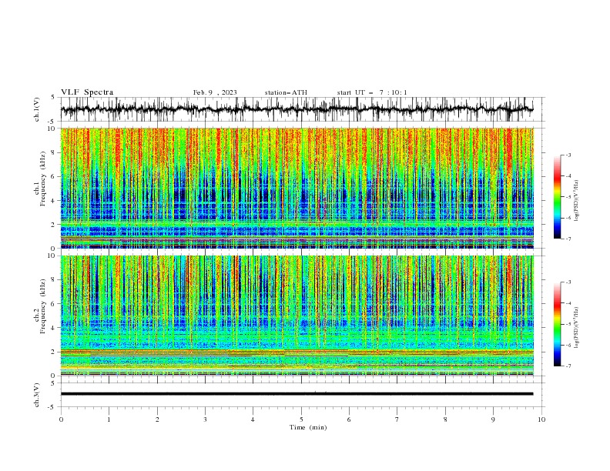The height and width of the screenshot is (471, 610).
Task: Click the "ch.1(V)" axis label
Action: click(37, 109)
